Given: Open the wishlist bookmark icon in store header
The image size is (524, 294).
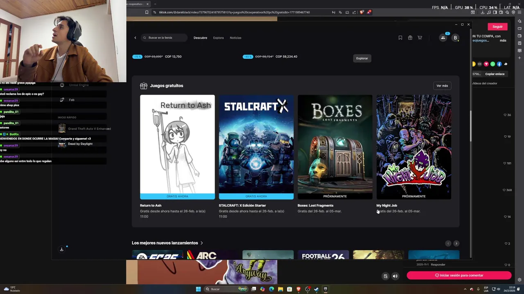Looking at the screenshot, I should [400, 38].
